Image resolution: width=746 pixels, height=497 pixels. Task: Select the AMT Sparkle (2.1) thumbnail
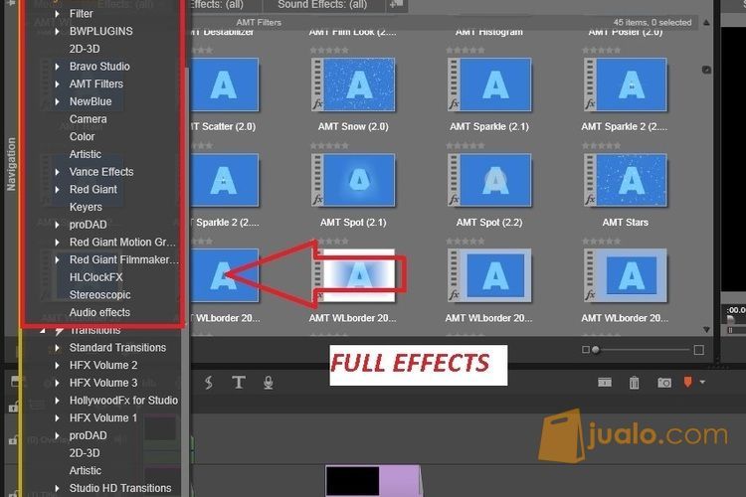[489, 84]
